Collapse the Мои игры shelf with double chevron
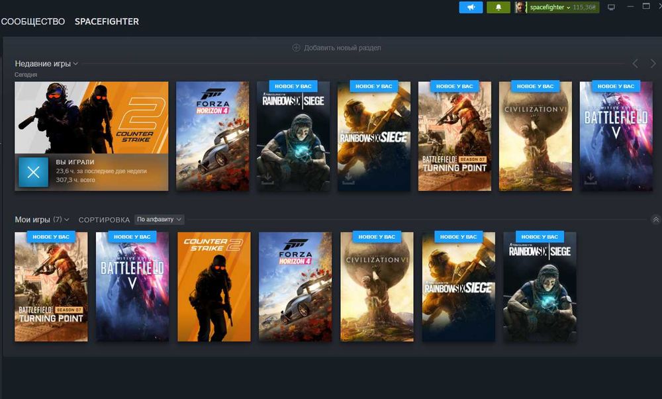Viewport: 662px width, 399px height. (655, 220)
